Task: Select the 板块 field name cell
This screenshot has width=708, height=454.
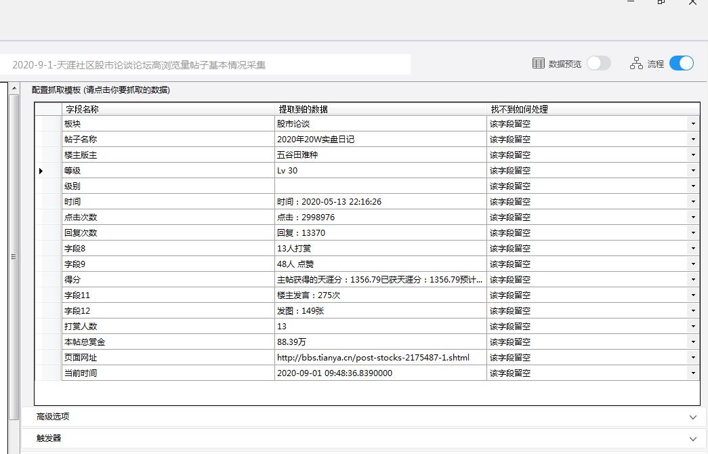Action: click(x=168, y=124)
